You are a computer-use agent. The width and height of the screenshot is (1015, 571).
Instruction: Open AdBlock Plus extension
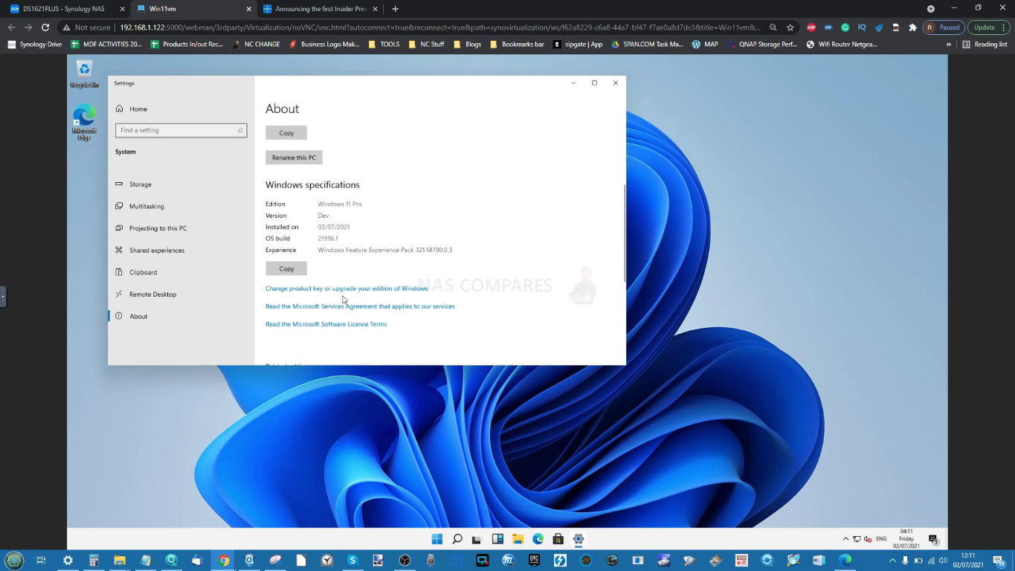811,28
